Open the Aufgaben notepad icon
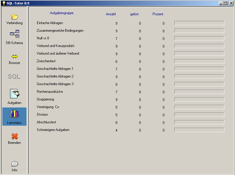Image resolution: width=235 pixels, height=175 pixels. click(x=15, y=94)
